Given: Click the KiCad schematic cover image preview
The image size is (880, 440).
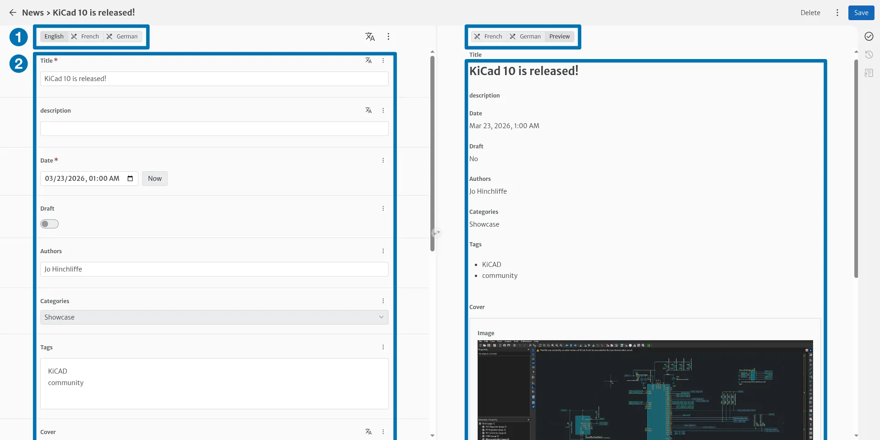Looking at the screenshot, I should [645, 390].
